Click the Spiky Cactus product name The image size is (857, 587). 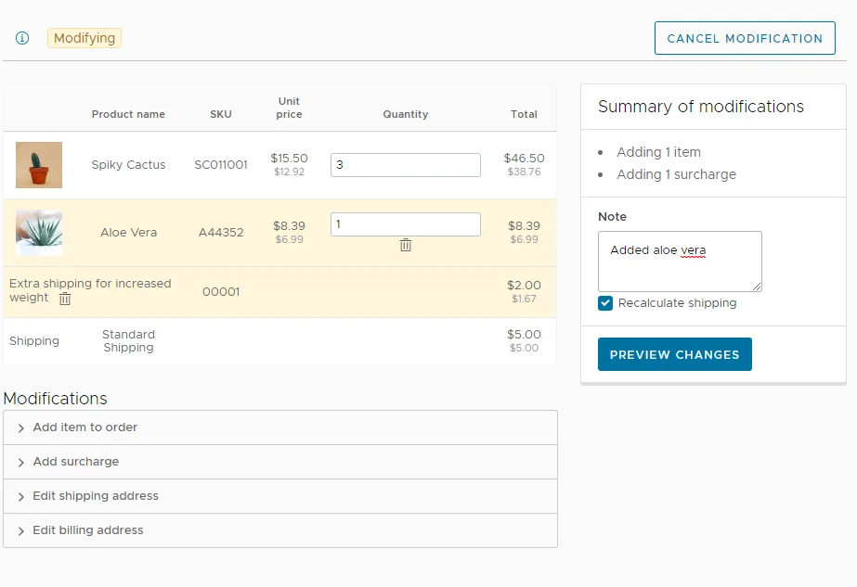128,165
